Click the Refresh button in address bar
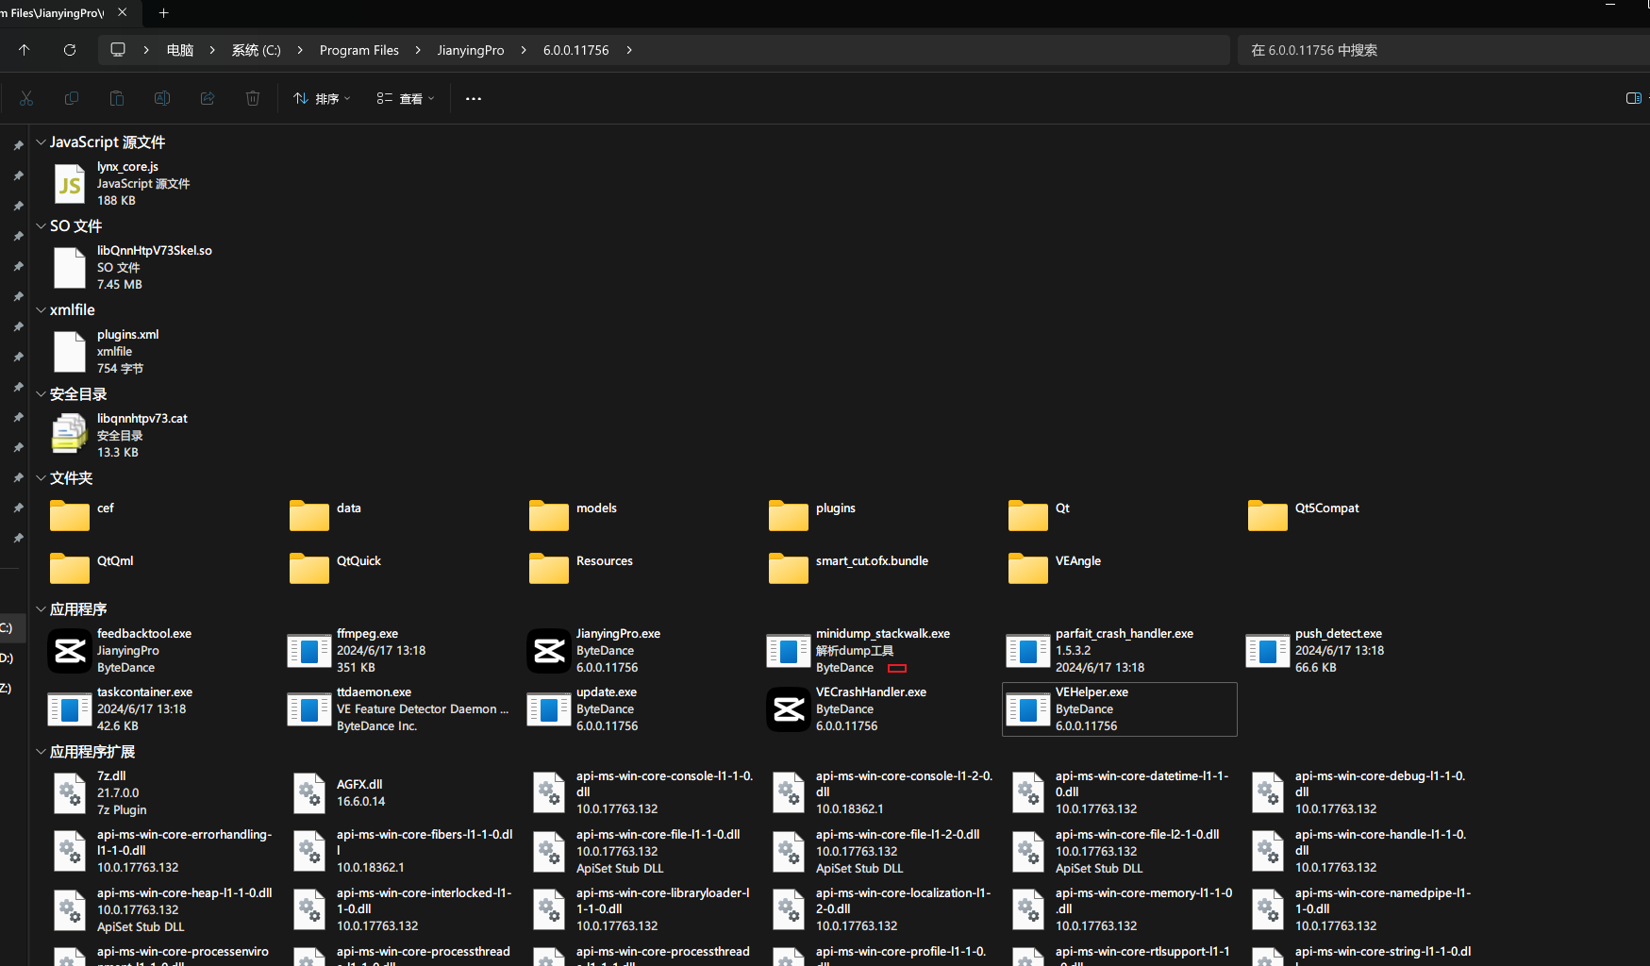Viewport: 1650px width, 966px height. click(x=70, y=50)
